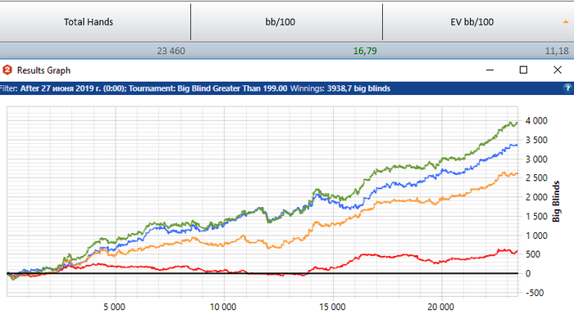Click the Big Blinds axis label

coord(557,201)
